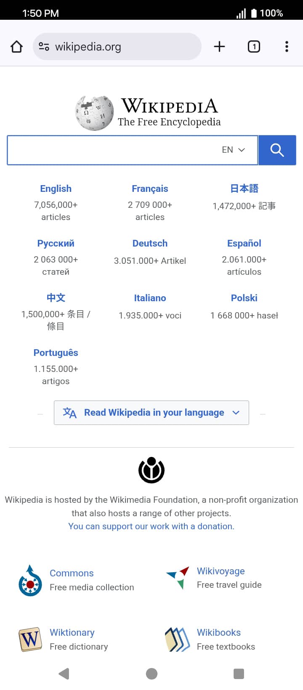
Task: Click the Wikimedia Foundation logo
Action: pyautogui.click(x=151, y=470)
